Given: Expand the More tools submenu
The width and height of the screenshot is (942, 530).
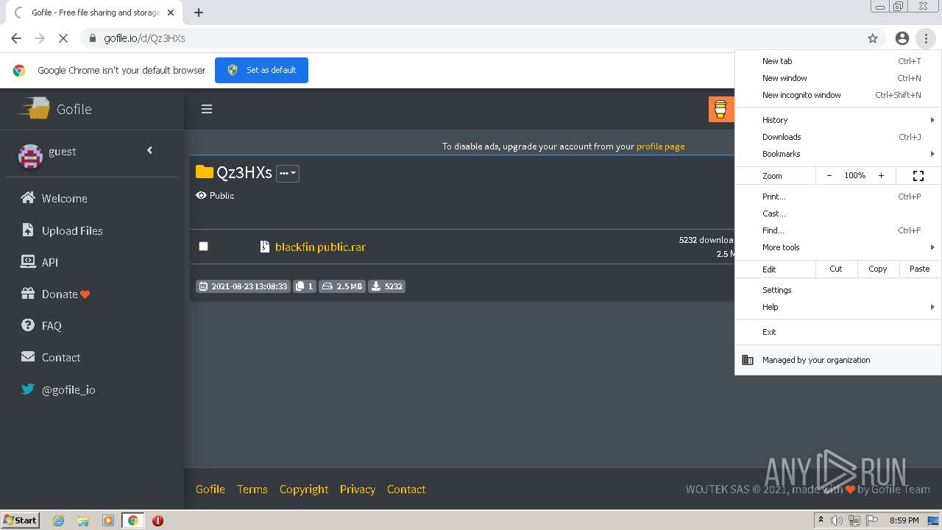Looking at the screenshot, I should pos(838,247).
